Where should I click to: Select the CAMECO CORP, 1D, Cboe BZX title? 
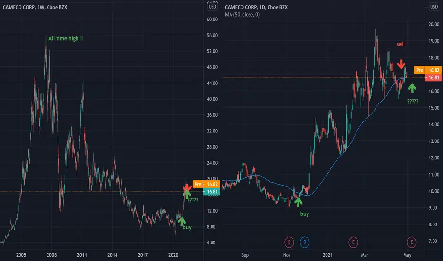coord(256,7)
